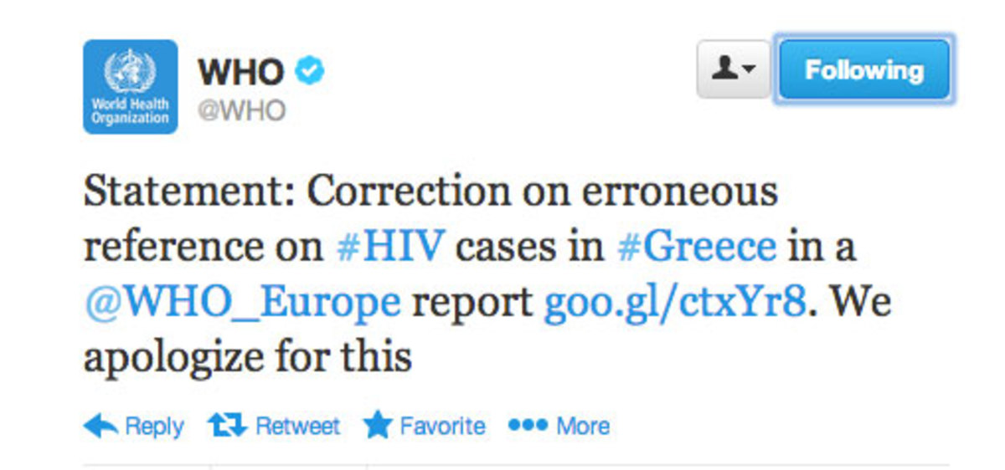Image resolution: width=1005 pixels, height=470 pixels.
Task: Select the Retweet text label
Action: [298, 427]
